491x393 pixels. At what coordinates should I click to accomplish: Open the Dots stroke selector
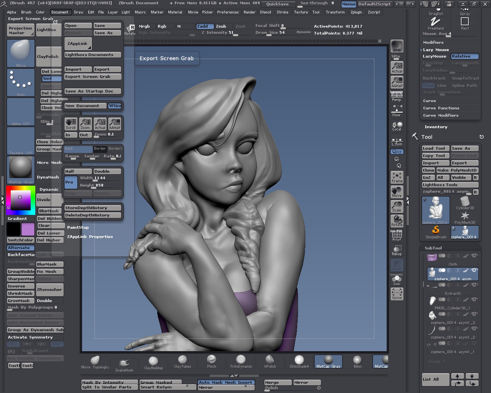coord(21,83)
